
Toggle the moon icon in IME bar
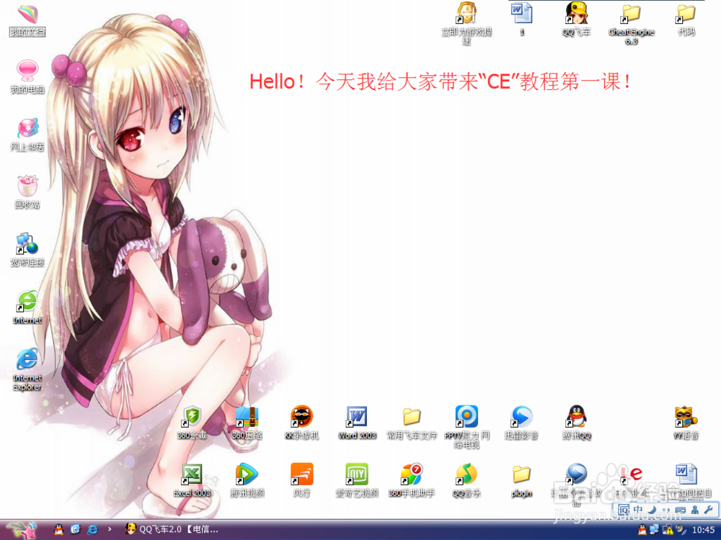(652, 510)
